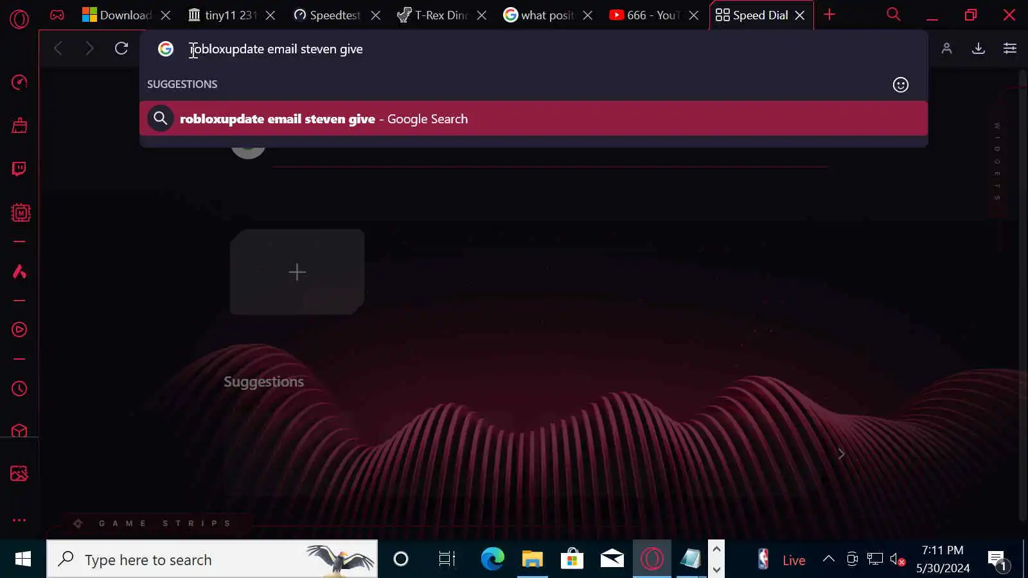This screenshot has height=578, width=1028.
Task: Open GX Cleaner in the sidebar
Action: point(19,125)
